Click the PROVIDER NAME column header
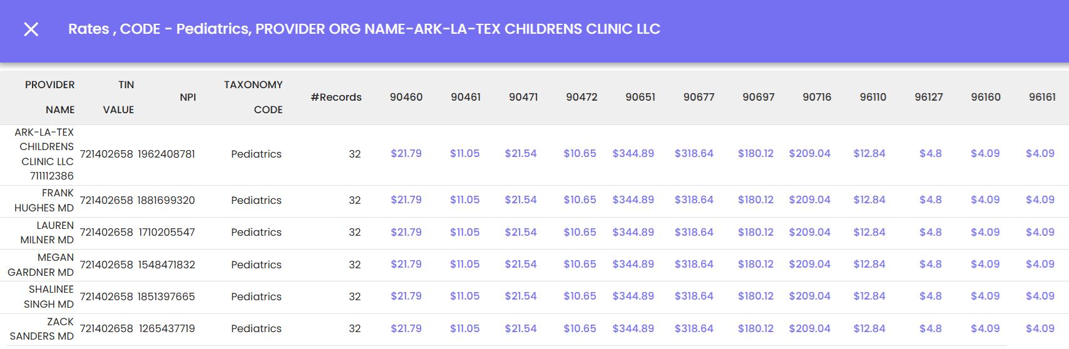The image size is (1069, 349). (x=50, y=97)
